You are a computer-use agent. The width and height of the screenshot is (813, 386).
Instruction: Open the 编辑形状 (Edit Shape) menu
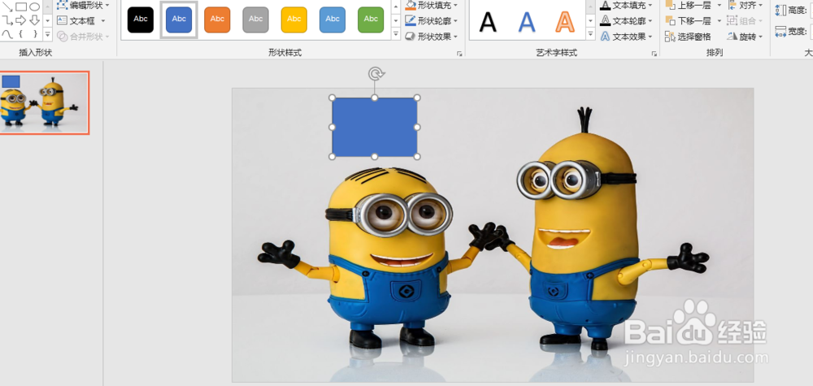[83, 5]
